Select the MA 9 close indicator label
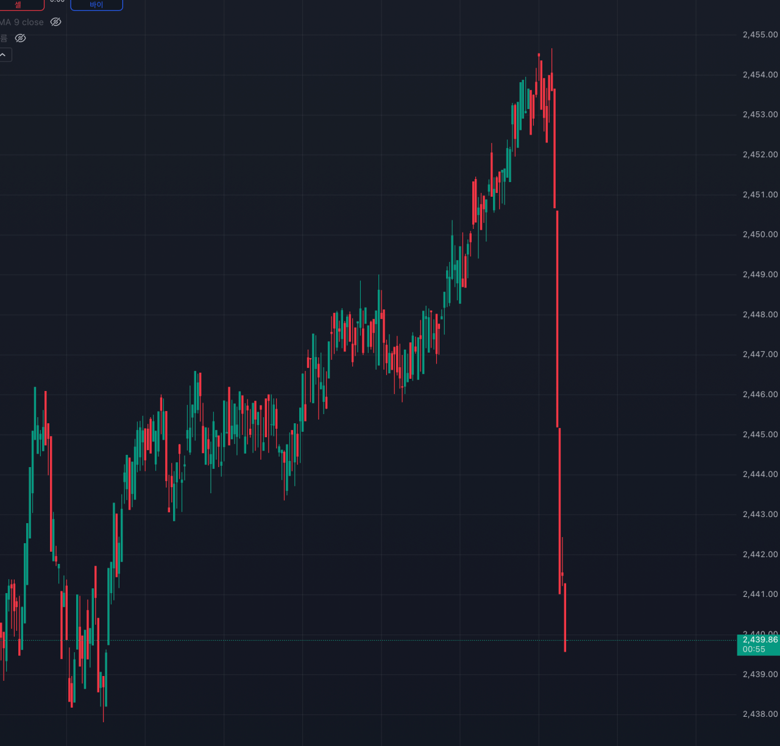The image size is (780, 746). (x=22, y=22)
